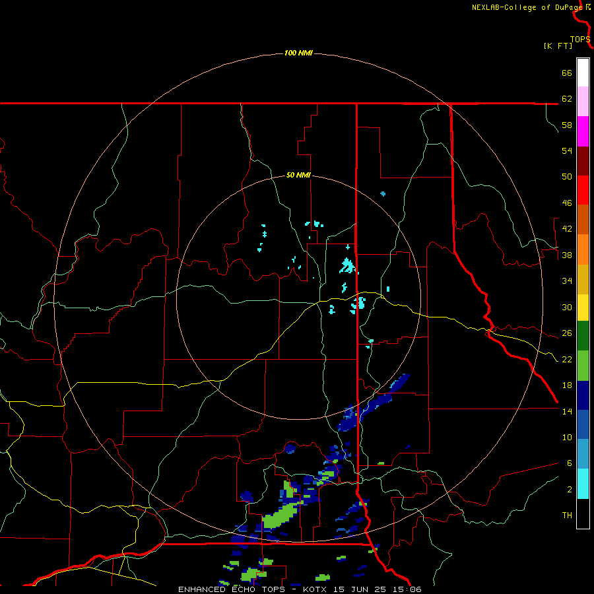
Task: Click the "100 NMI" range ring label
Action: [x=298, y=53]
